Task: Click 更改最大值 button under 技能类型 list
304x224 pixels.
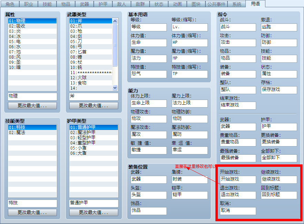Action: (32, 212)
